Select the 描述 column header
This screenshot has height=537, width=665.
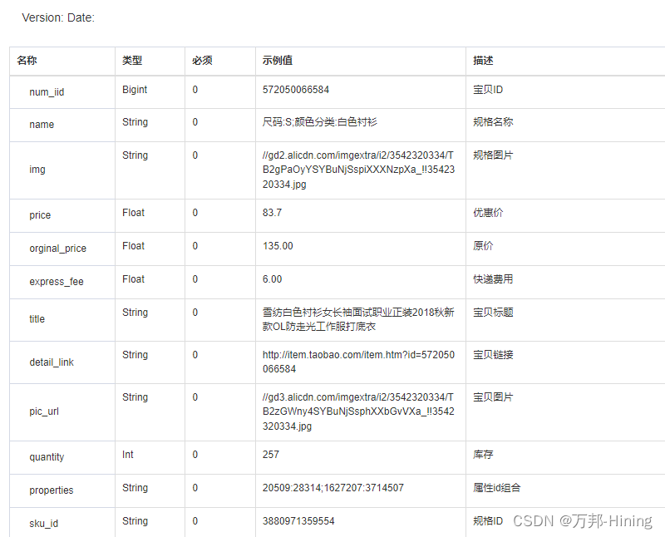[482, 61]
